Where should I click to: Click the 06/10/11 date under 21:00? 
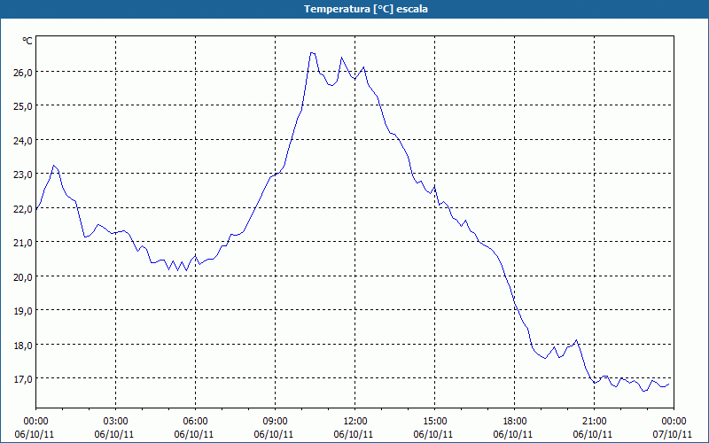pos(593,434)
